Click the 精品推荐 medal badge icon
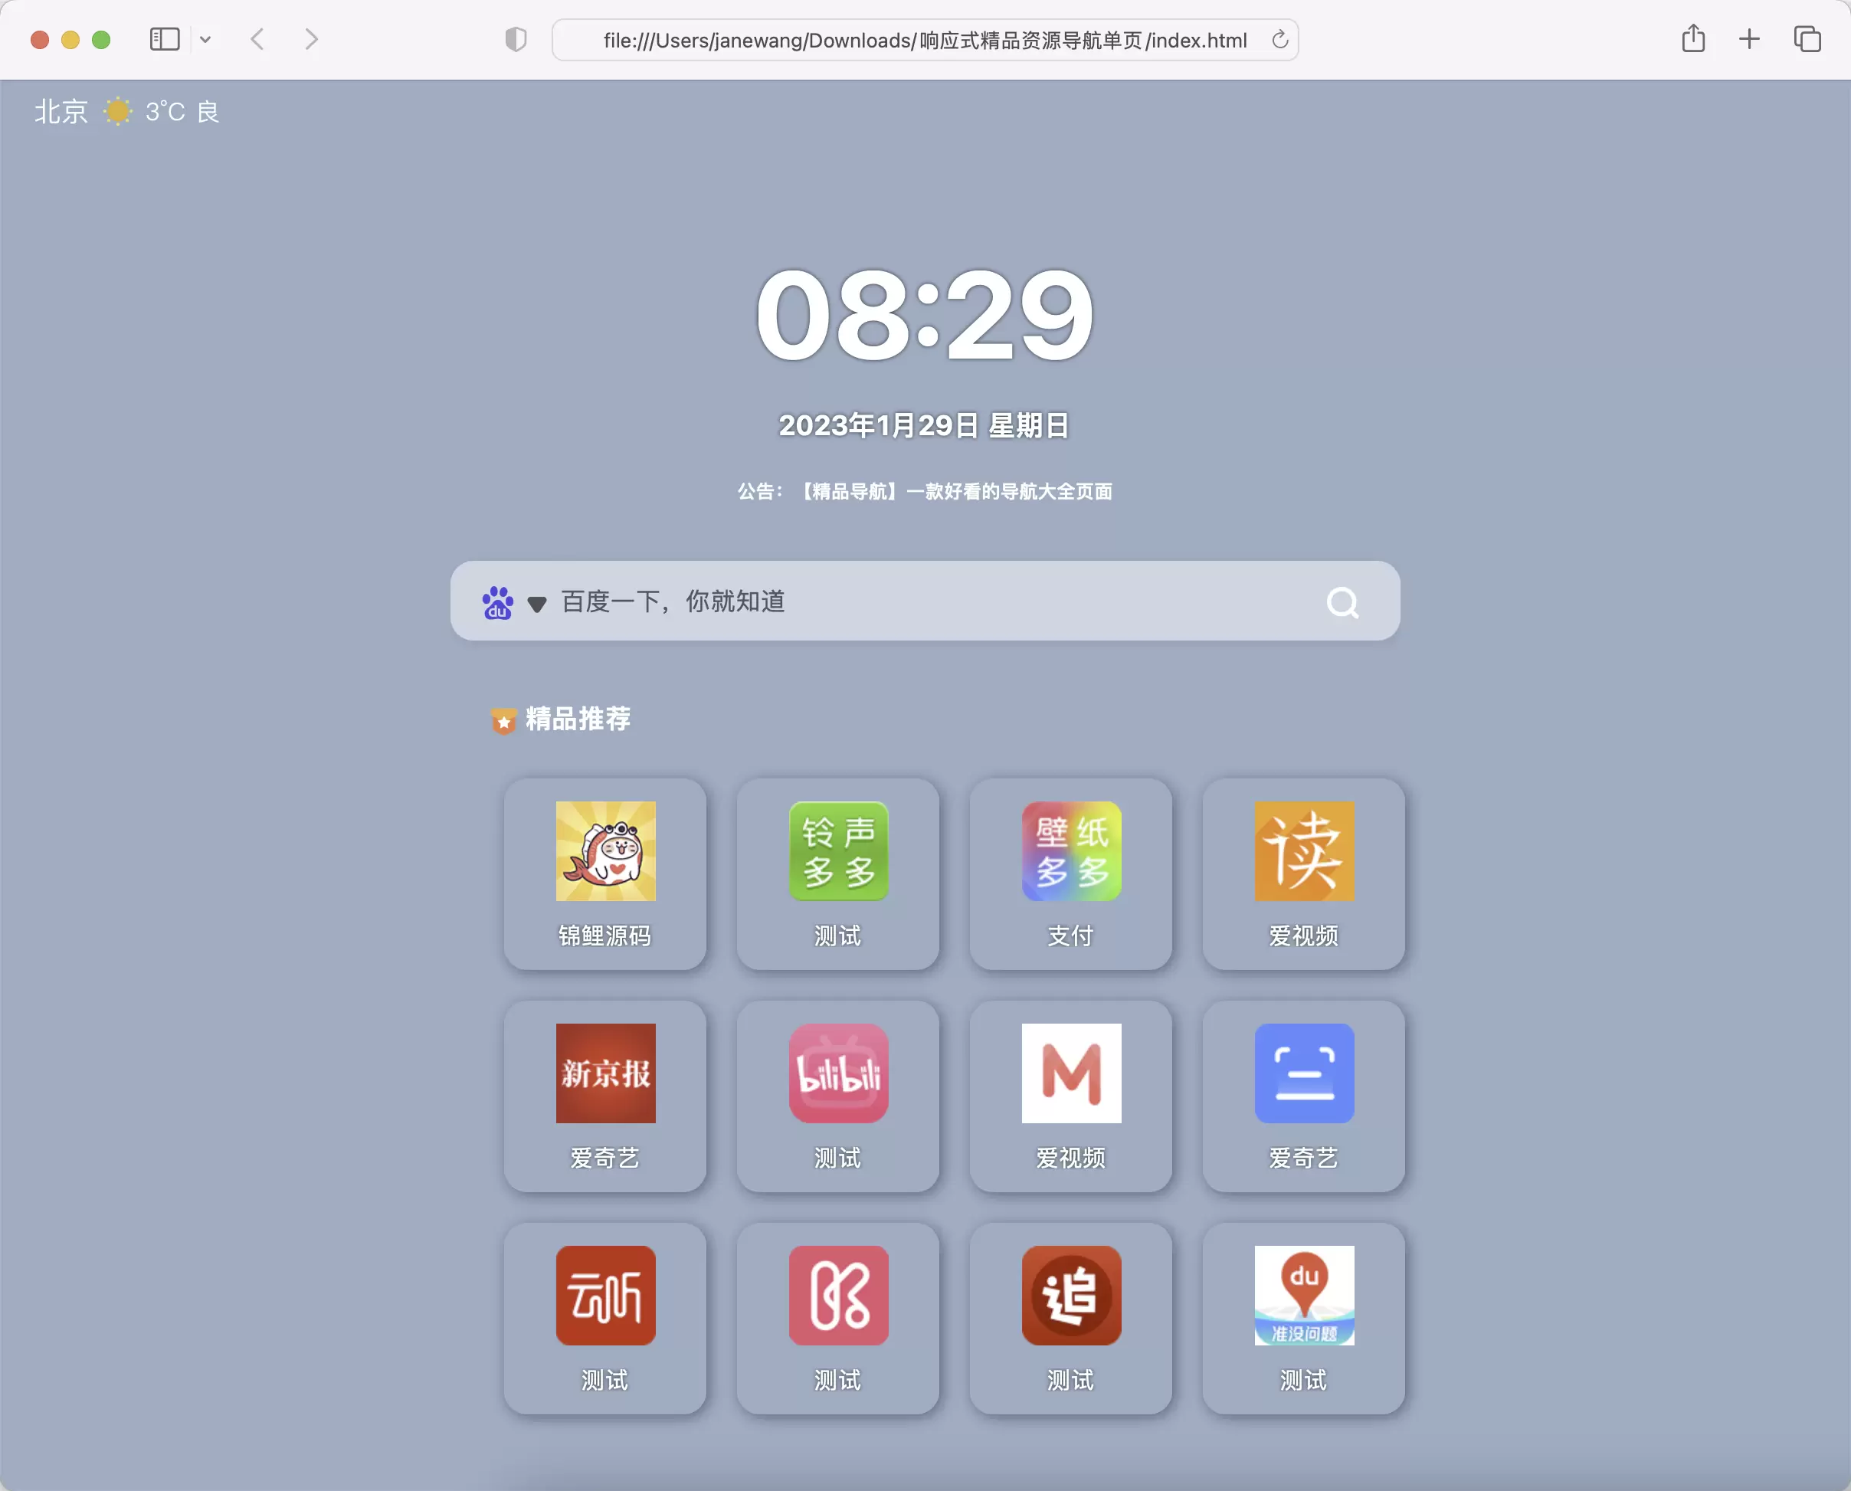 pyautogui.click(x=503, y=719)
